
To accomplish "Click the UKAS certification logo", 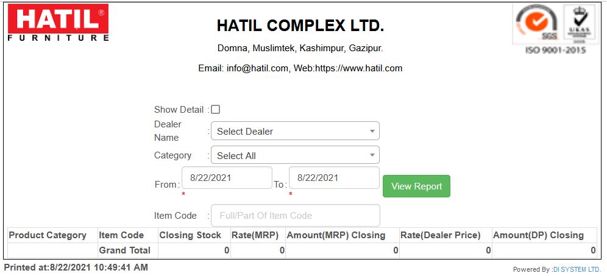I will [x=579, y=24].
